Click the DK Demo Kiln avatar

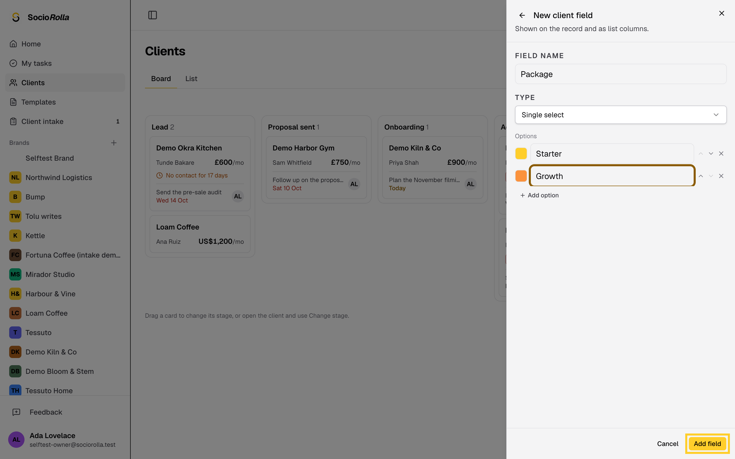tap(15, 352)
